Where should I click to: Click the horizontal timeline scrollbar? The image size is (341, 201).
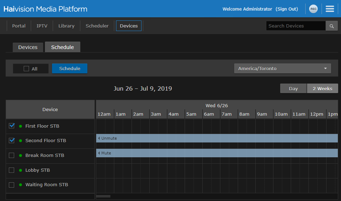pos(103,196)
